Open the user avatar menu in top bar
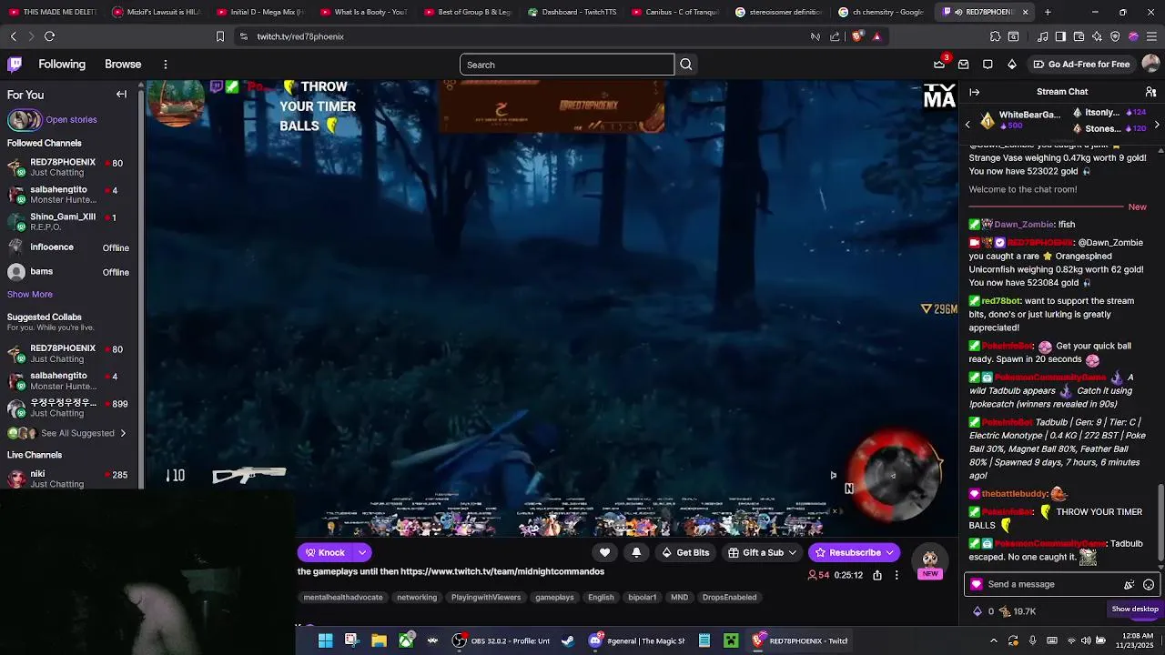The height and width of the screenshot is (655, 1165). [x=1150, y=65]
